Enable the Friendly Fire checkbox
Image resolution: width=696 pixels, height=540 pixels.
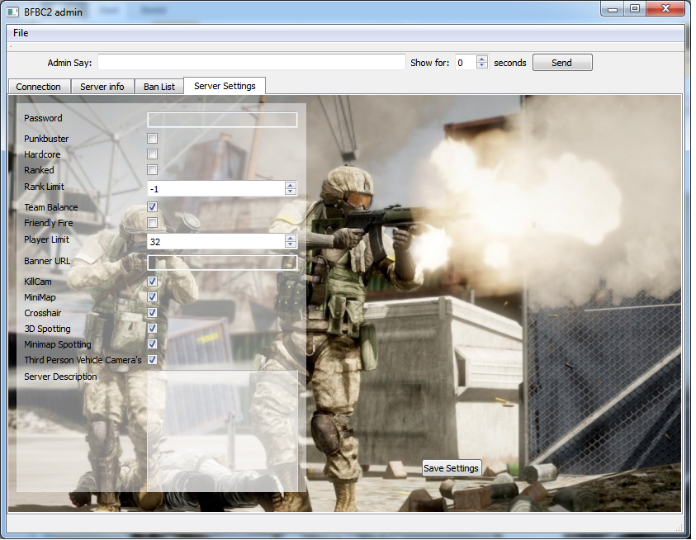[153, 223]
